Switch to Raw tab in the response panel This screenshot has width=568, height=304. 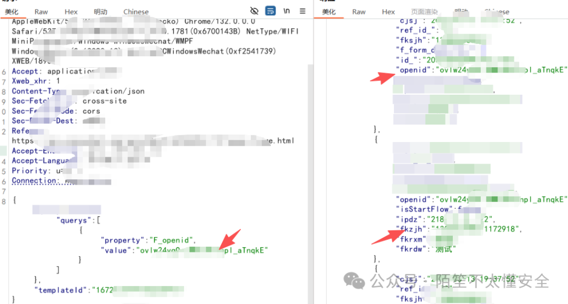[x=359, y=12]
